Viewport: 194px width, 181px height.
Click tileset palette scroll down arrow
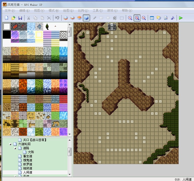[x=70, y=134]
